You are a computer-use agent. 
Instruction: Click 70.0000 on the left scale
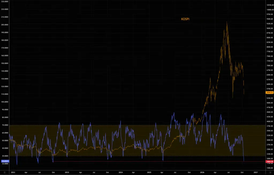tap(5, 125)
